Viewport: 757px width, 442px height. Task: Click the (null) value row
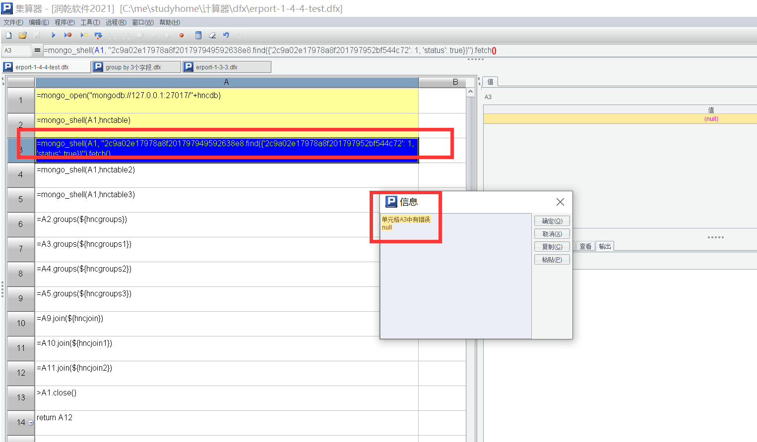tap(620, 119)
